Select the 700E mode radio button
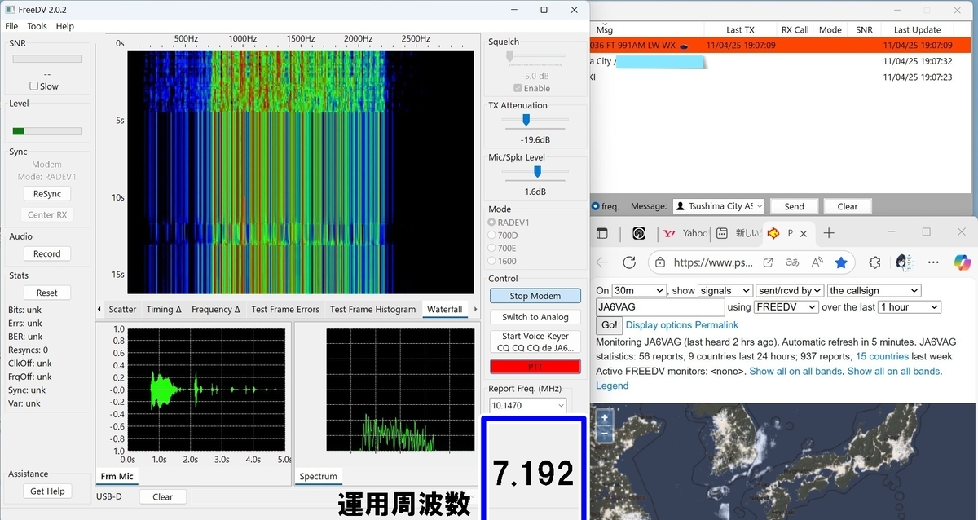978x520 pixels. click(x=491, y=248)
